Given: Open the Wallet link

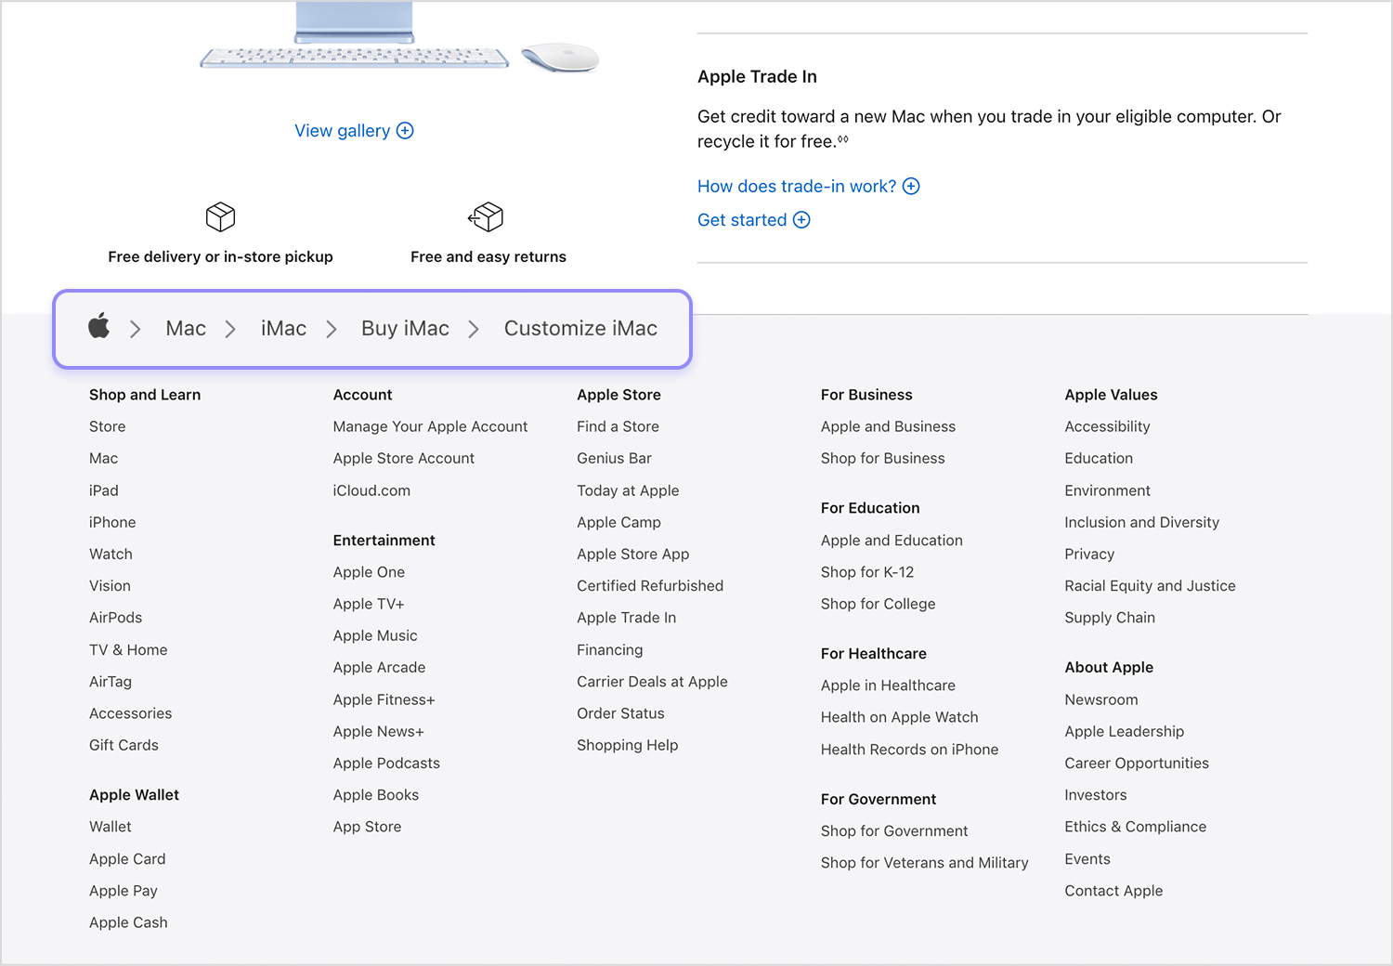Looking at the screenshot, I should tap(111, 827).
